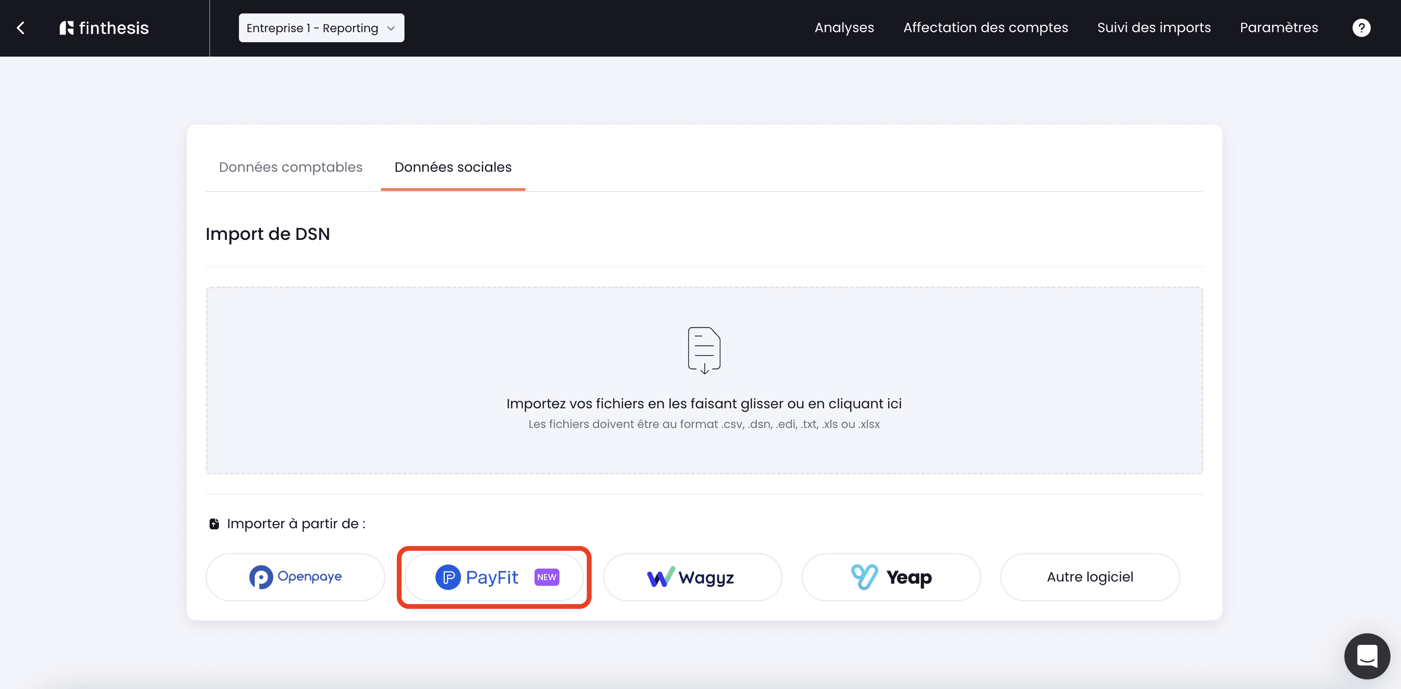The image size is (1401, 689).
Task: Open the help question mark icon
Action: click(x=1361, y=28)
